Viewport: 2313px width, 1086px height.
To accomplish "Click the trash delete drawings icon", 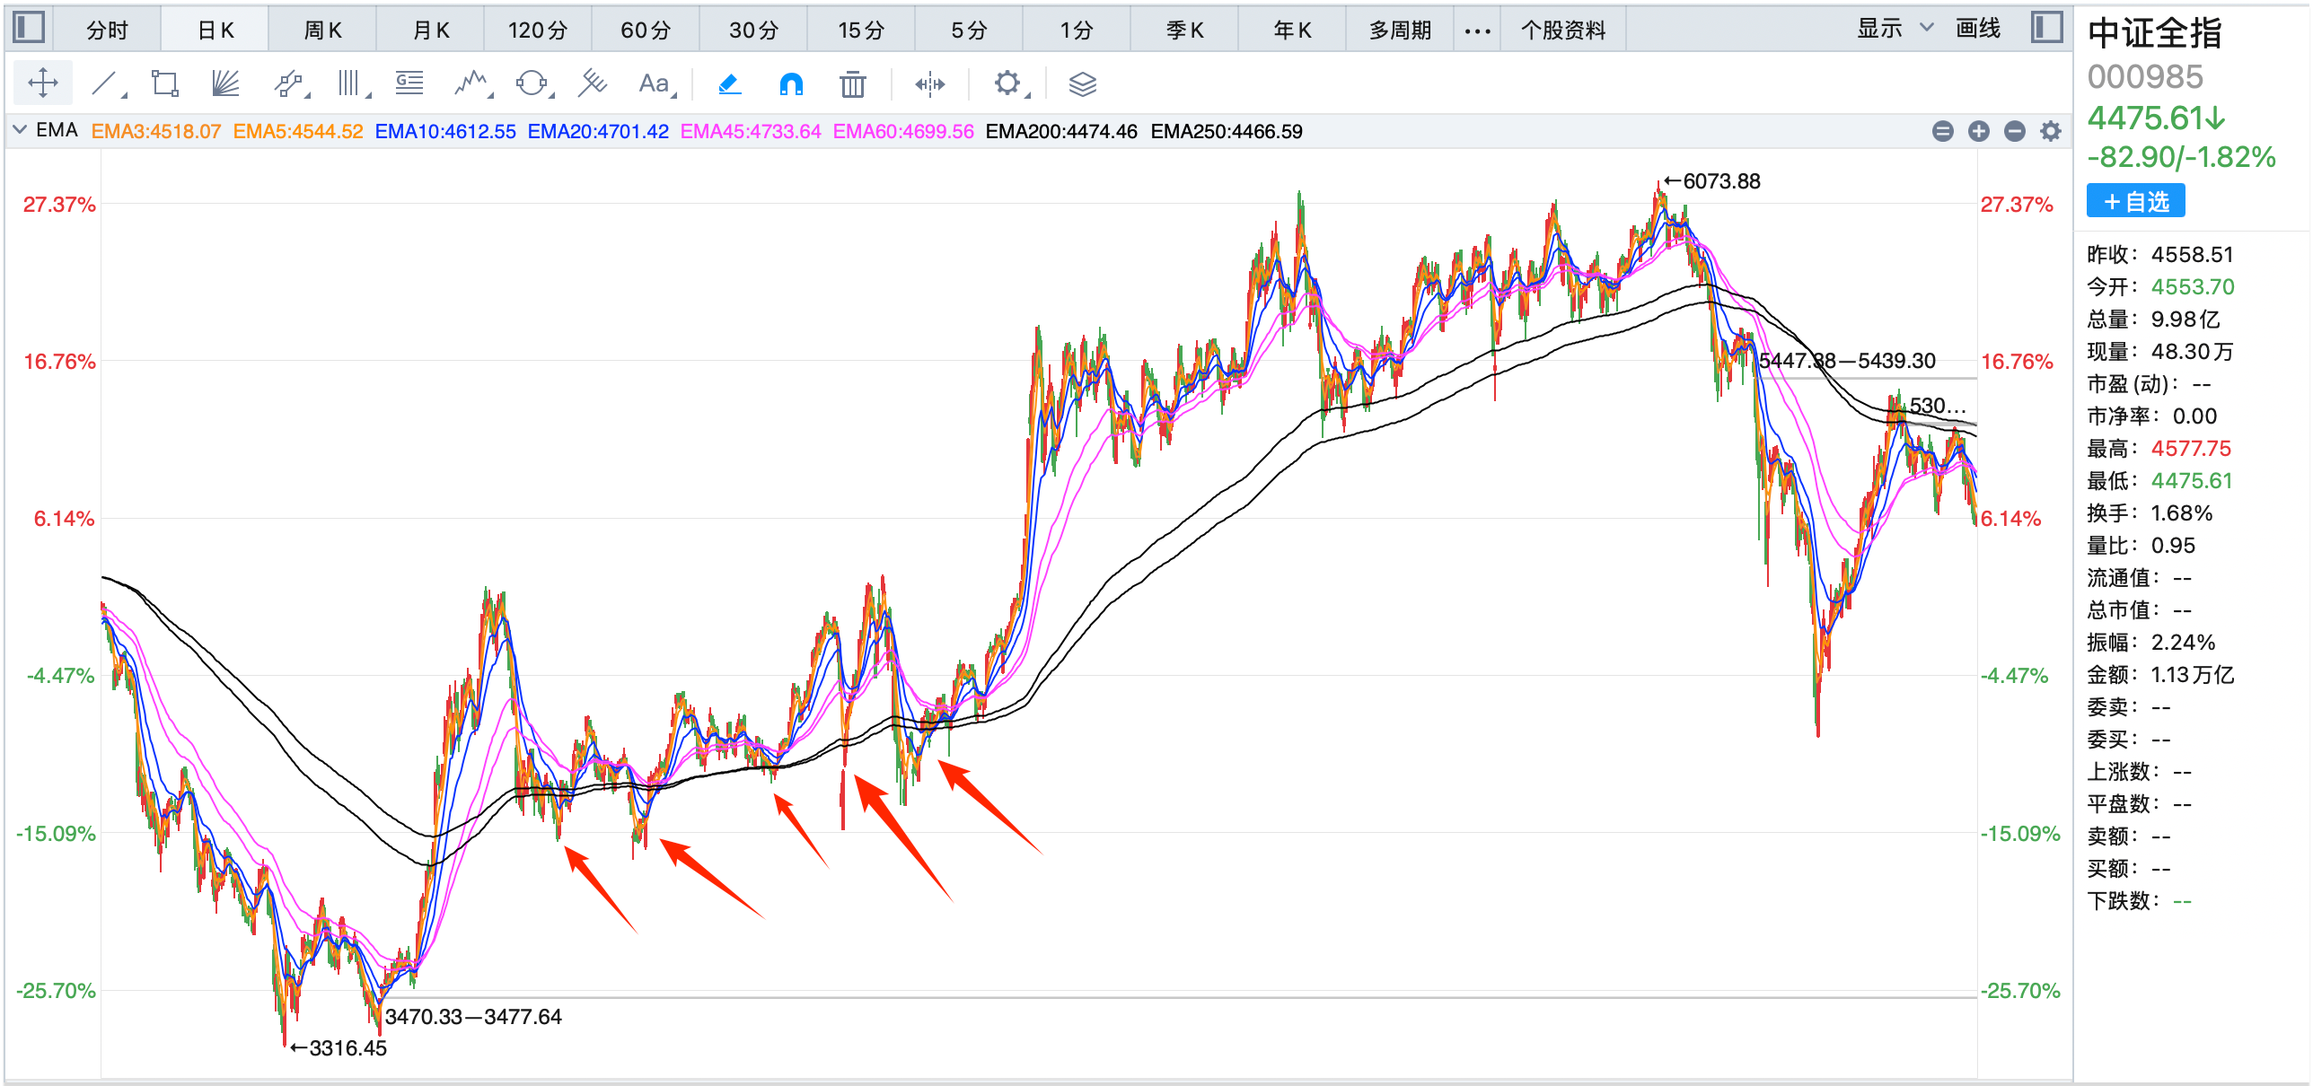I will tap(852, 84).
